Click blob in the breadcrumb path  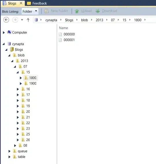(84, 20)
